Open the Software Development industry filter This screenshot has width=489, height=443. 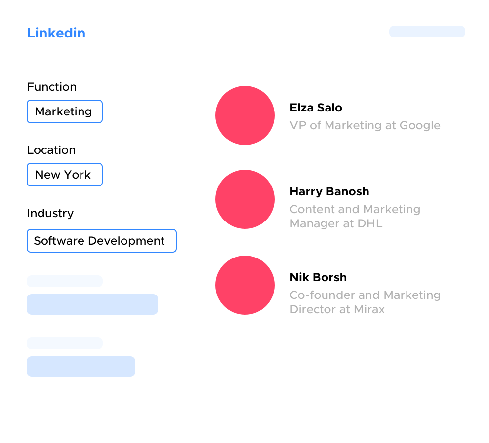(x=101, y=241)
